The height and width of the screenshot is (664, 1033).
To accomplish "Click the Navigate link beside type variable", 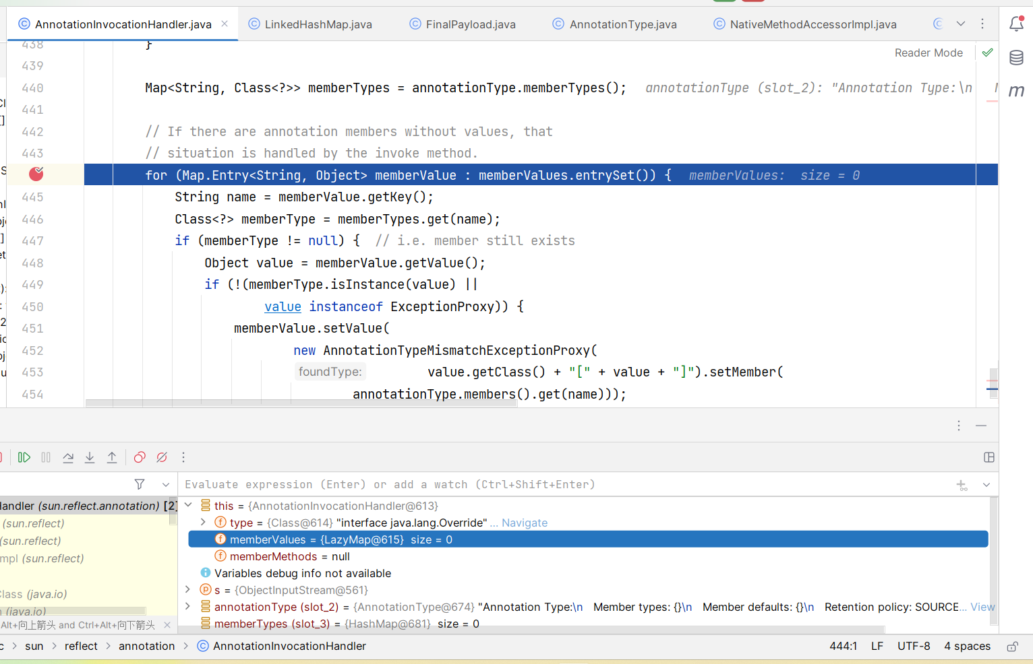I will click(x=524, y=523).
